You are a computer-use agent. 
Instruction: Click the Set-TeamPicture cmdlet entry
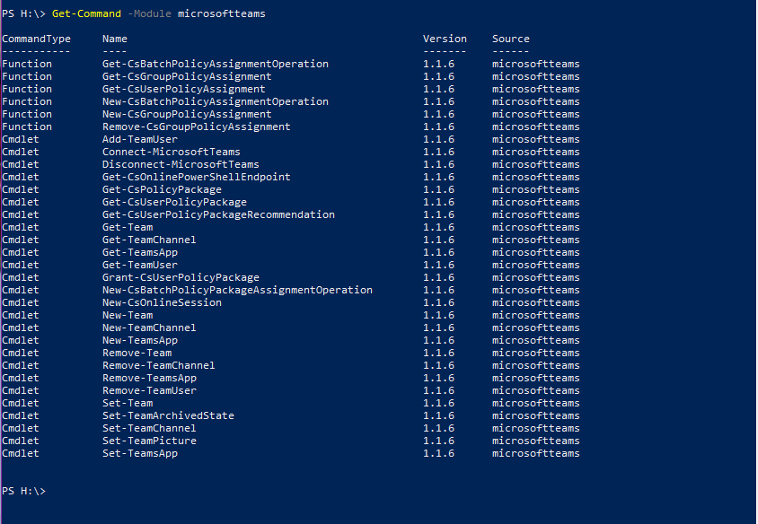pyautogui.click(x=149, y=441)
